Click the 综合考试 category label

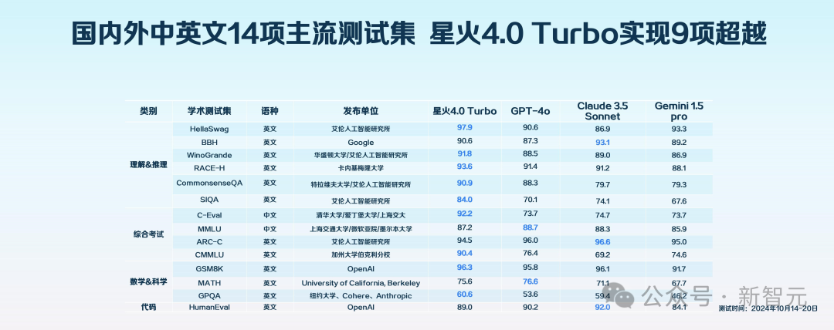coord(148,234)
